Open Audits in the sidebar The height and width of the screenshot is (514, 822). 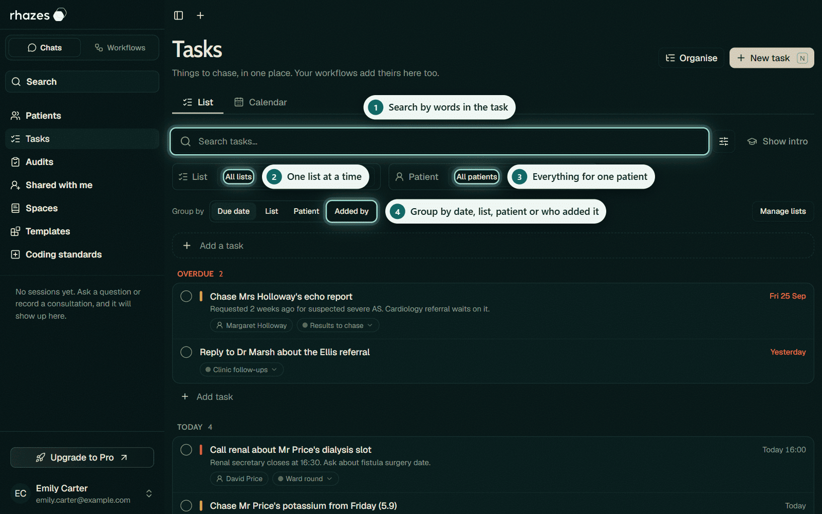(82, 162)
